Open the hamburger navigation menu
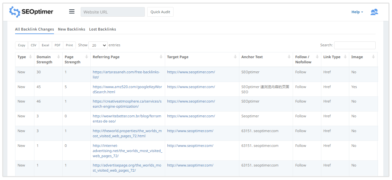 point(72,12)
